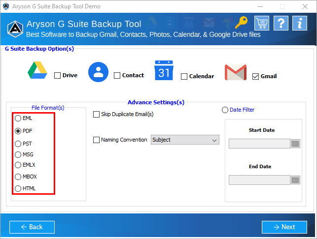317x239 pixels.
Task: Choose the PST file format
Action: [x=18, y=144]
